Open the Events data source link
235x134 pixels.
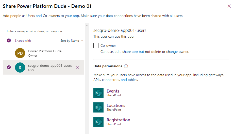(113, 91)
